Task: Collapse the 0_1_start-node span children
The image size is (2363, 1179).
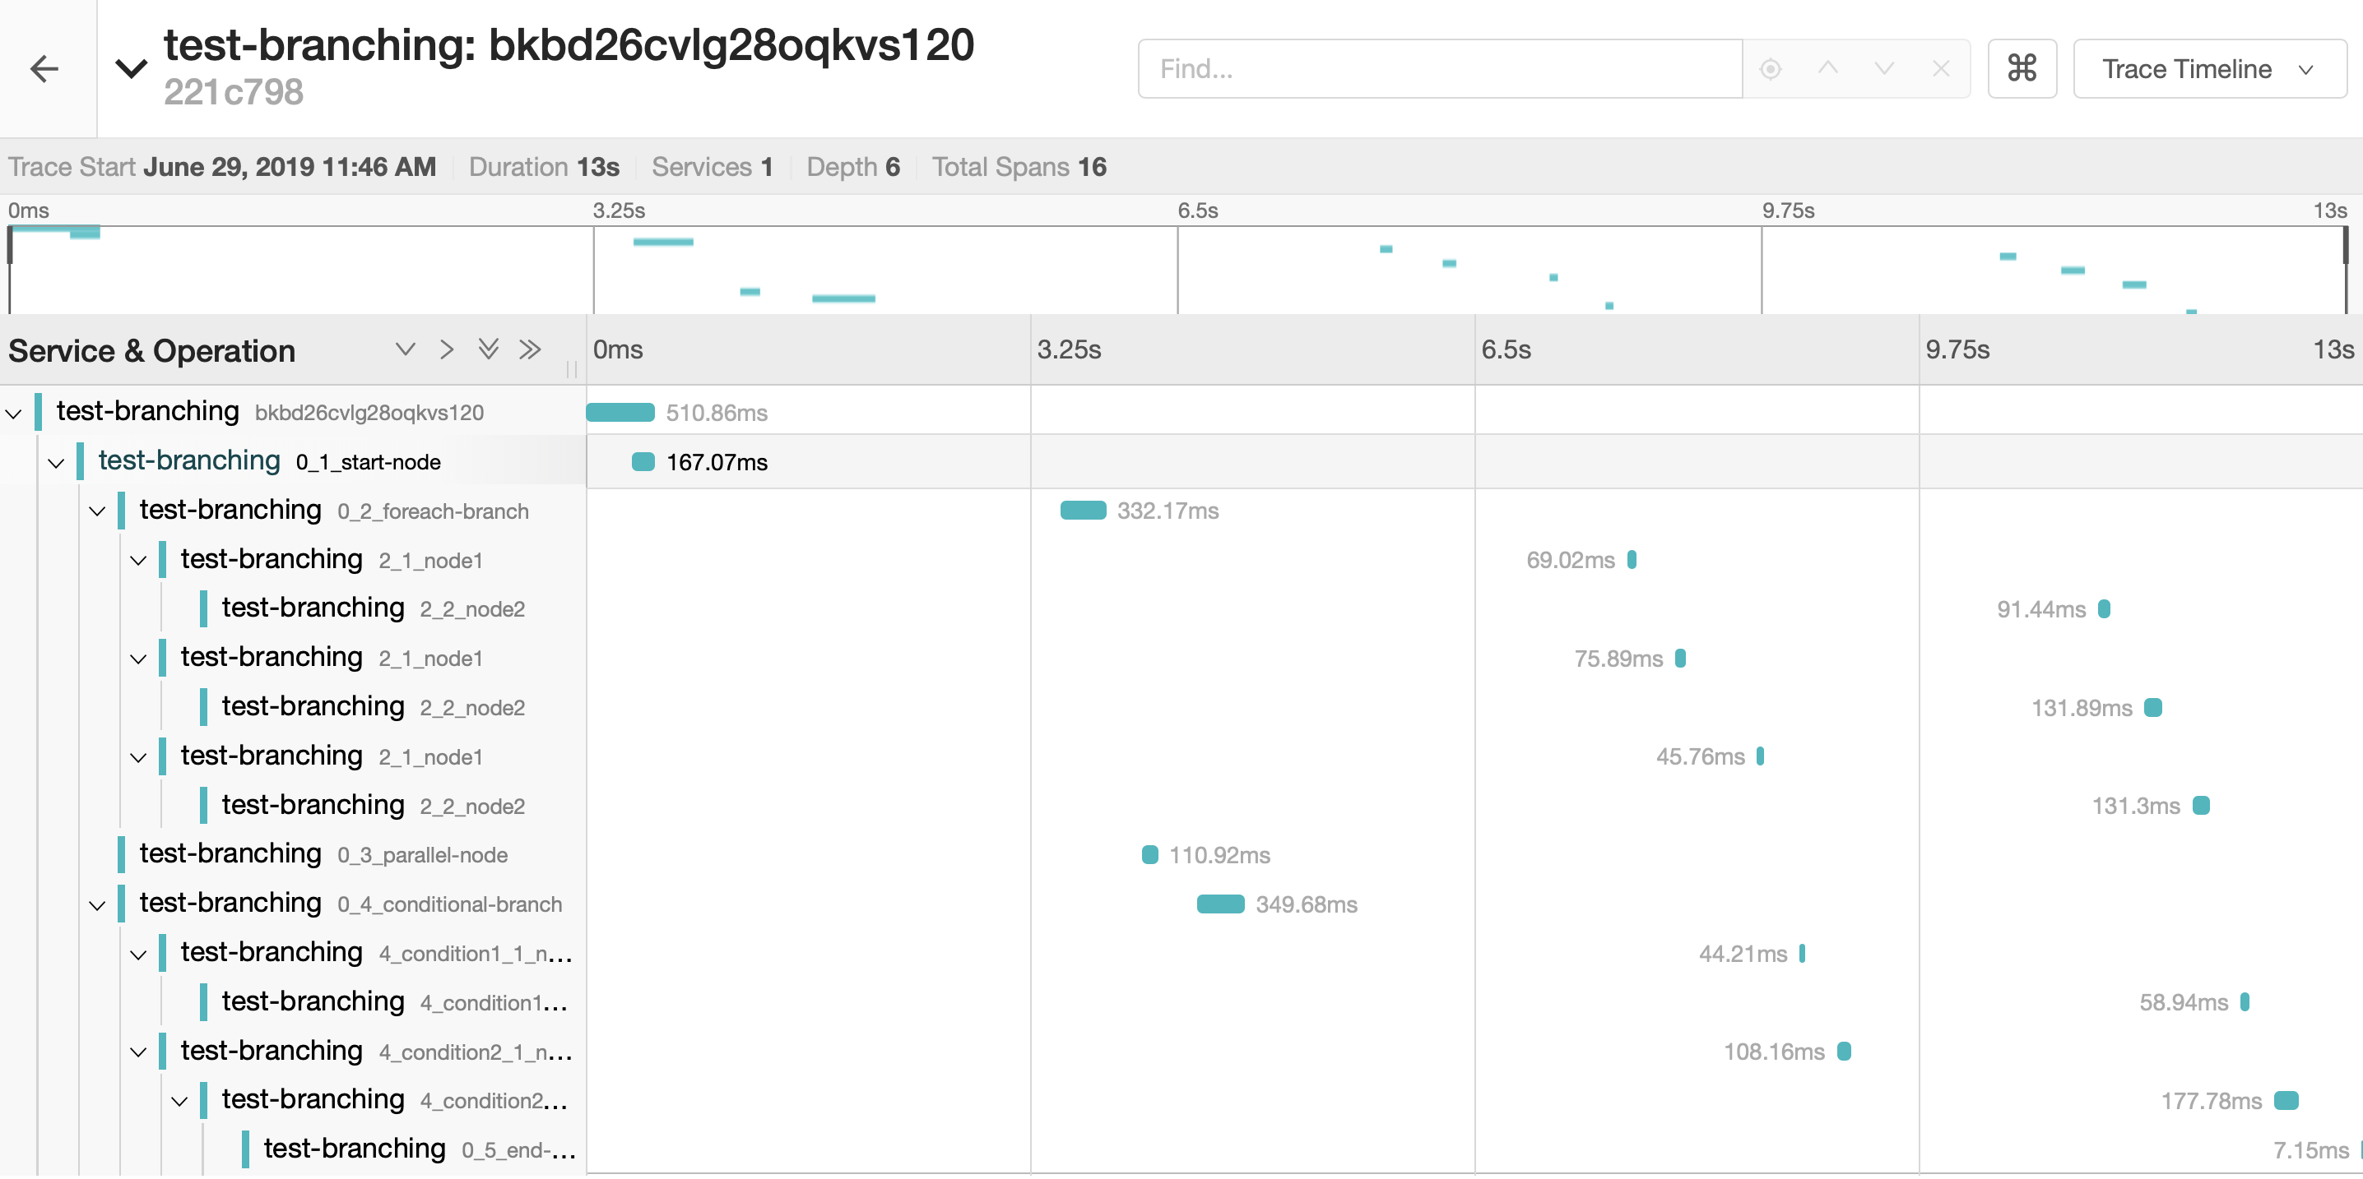Action: tap(56, 463)
